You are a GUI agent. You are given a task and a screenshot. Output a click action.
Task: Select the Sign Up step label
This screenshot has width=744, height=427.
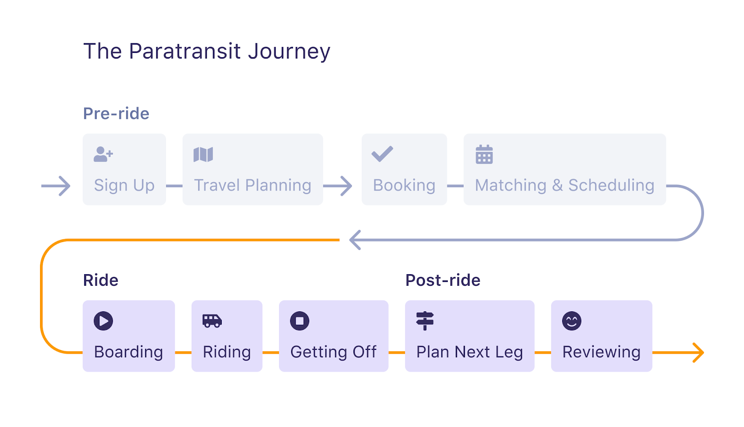click(124, 185)
